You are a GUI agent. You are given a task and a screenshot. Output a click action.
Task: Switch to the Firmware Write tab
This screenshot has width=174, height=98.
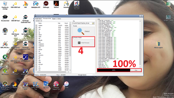[x=47, y=19]
